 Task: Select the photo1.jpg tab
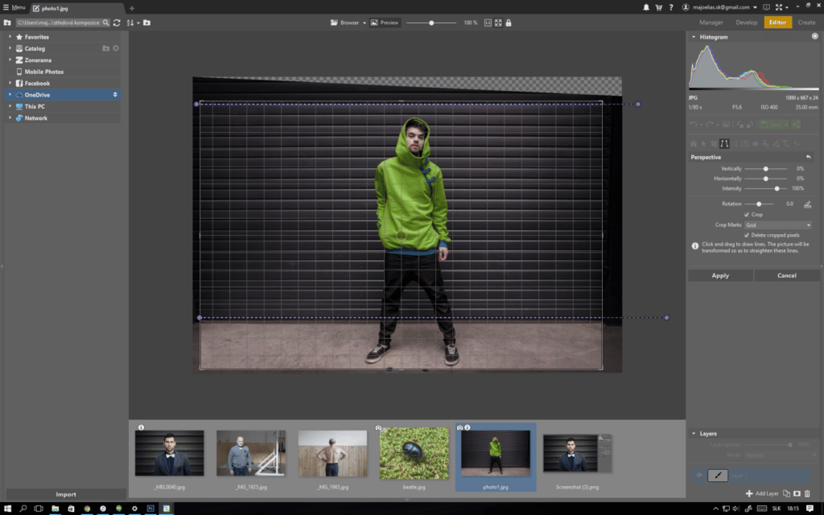point(78,8)
